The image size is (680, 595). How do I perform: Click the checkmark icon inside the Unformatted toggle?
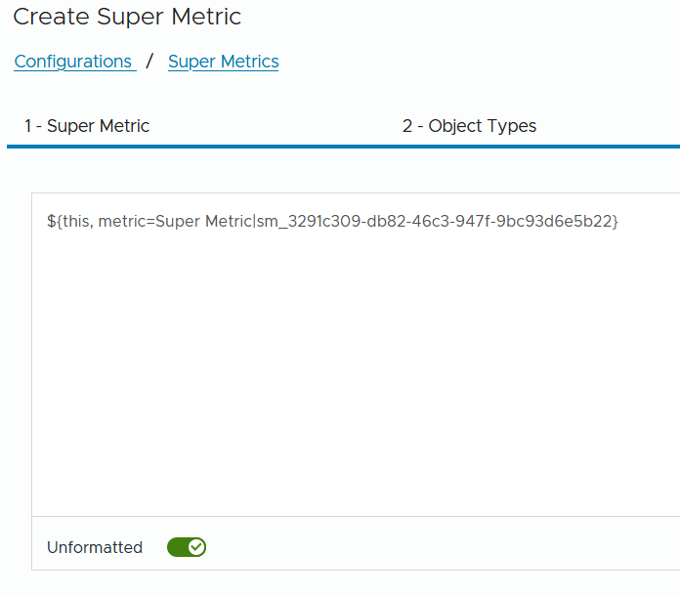coord(196,547)
